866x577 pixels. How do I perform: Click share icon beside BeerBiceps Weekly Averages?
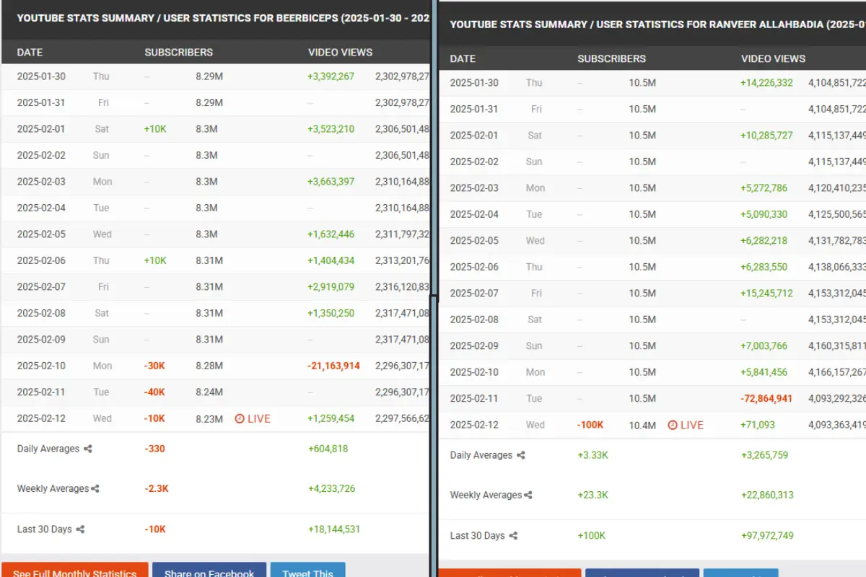[x=95, y=488]
